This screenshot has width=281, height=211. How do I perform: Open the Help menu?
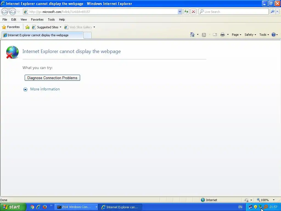(x=62, y=20)
